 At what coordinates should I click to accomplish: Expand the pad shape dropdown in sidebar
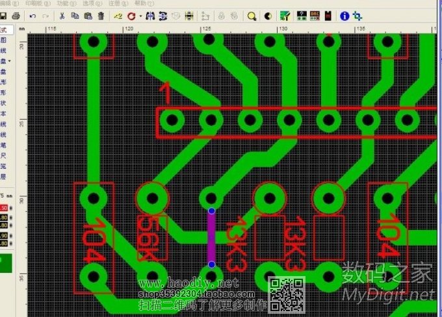coord(9,61)
